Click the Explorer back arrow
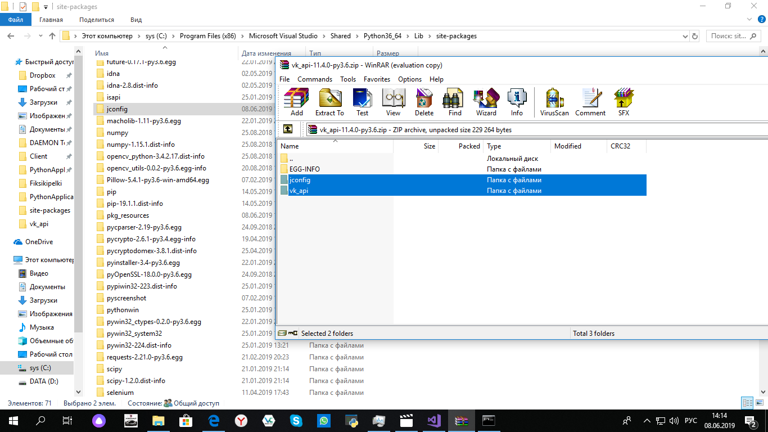This screenshot has height=432, width=768. click(x=10, y=36)
